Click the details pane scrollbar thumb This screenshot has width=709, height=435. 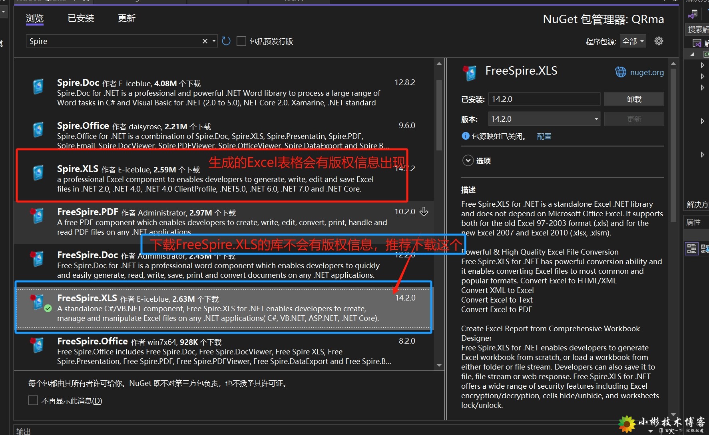(x=673, y=145)
